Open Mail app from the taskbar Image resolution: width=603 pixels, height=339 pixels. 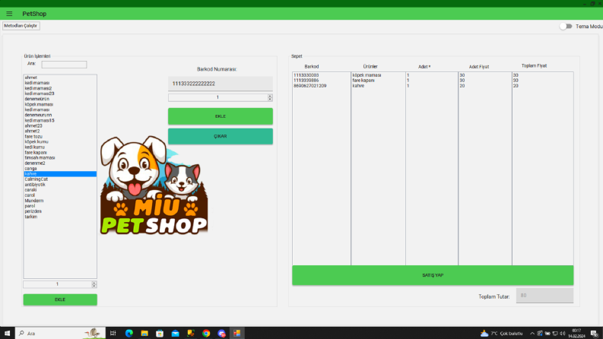tap(176, 333)
